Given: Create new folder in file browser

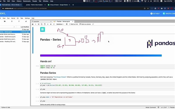Looking at the screenshot, I should [x=5, y=21].
